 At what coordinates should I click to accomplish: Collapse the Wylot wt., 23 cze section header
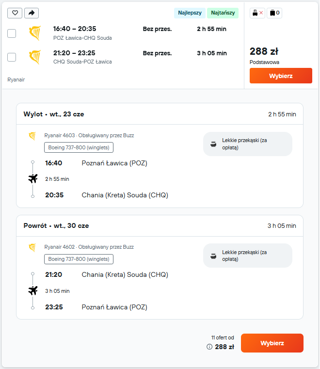tap(160, 114)
